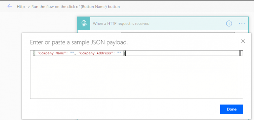This screenshot has width=254, height=120.
Task: Click the blank area inside JSON editor
Action: coord(135,77)
